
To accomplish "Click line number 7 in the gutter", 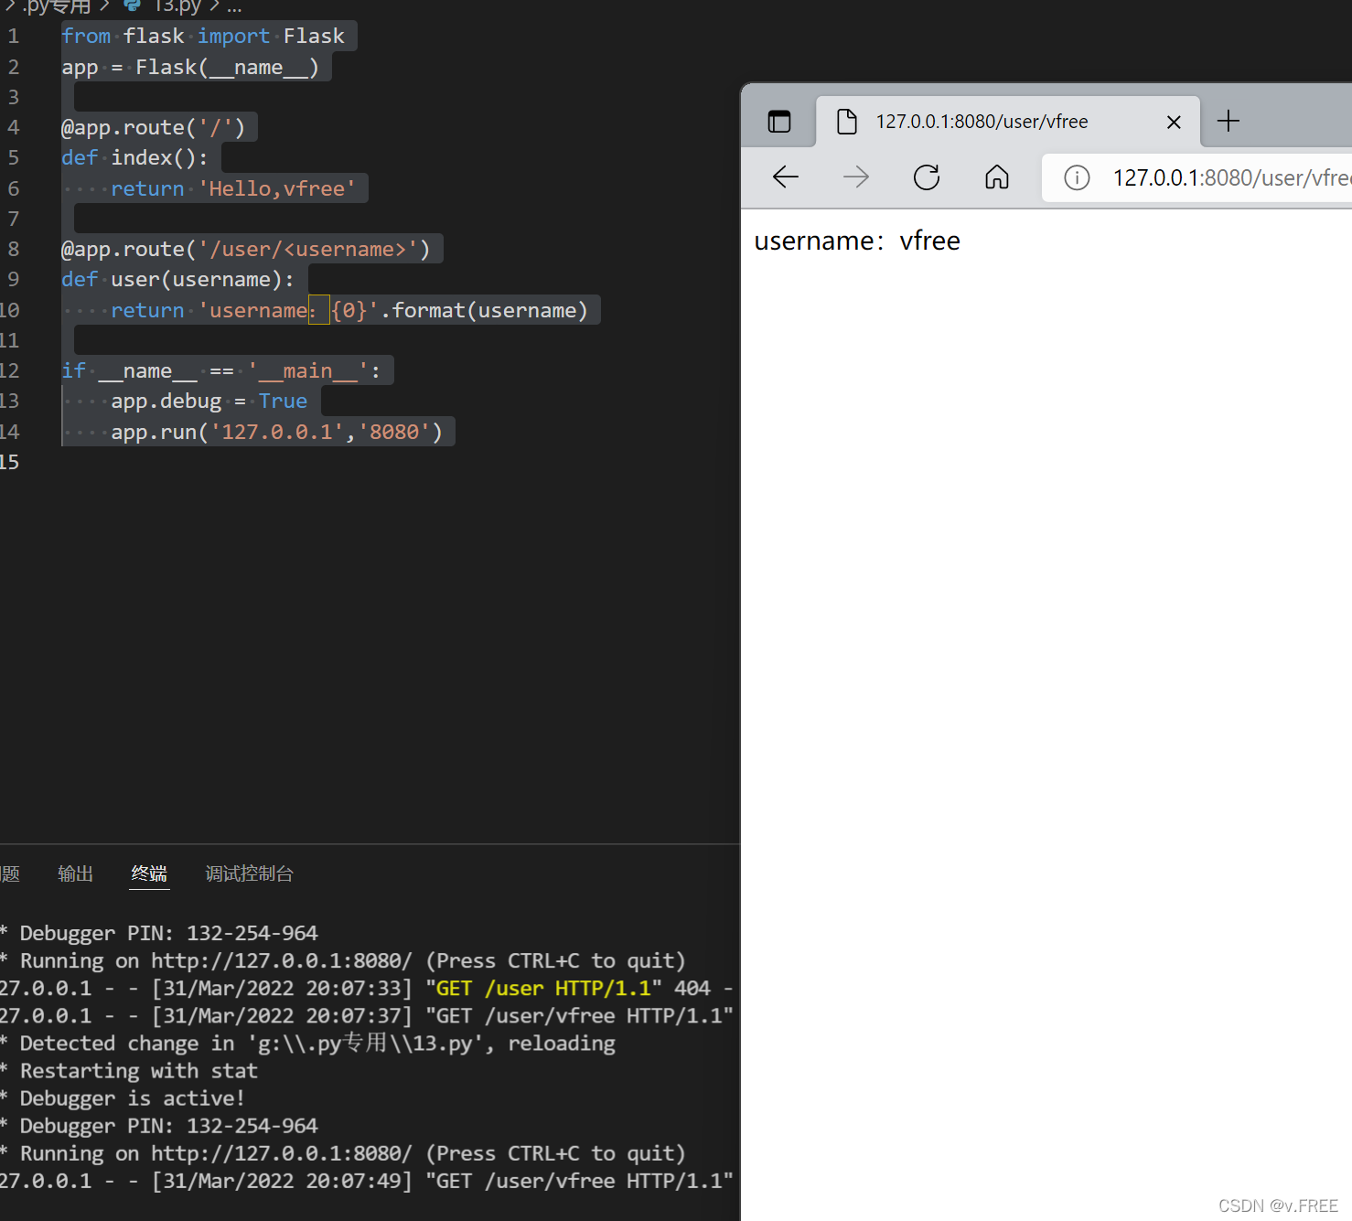I will click(x=13, y=219).
